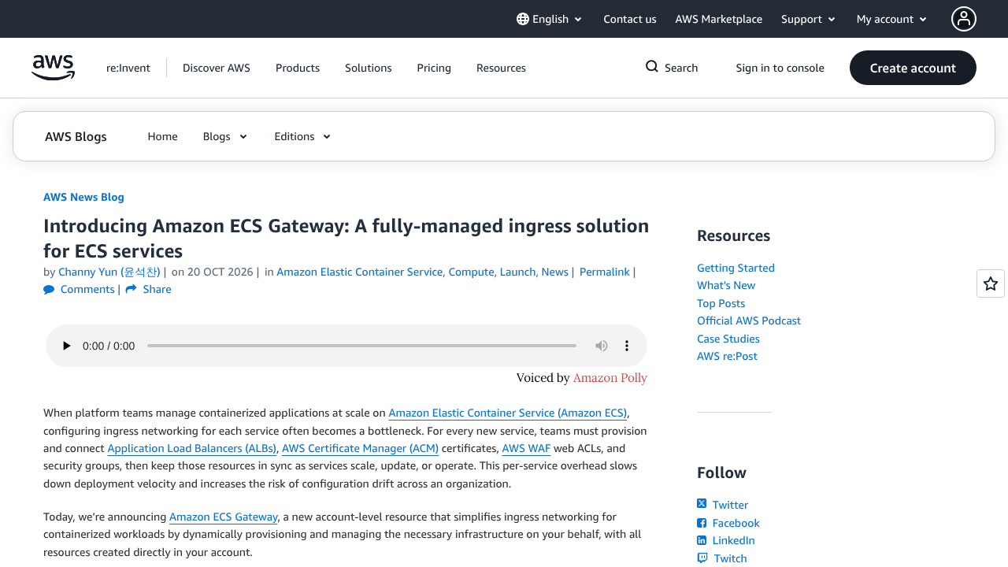The image size is (1008, 567).
Task: Open the AWS WAF link
Action: tap(526, 448)
